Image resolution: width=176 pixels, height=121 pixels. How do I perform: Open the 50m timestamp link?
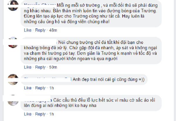click(53, 67)
